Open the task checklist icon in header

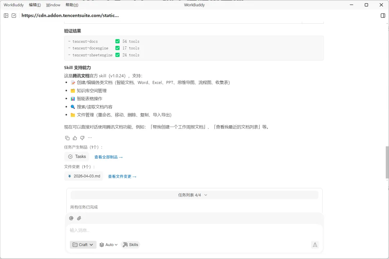pos(14,15)
